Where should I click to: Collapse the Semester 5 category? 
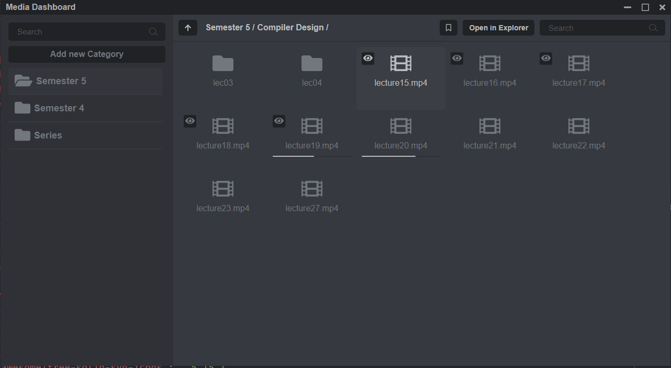[61, 81]
